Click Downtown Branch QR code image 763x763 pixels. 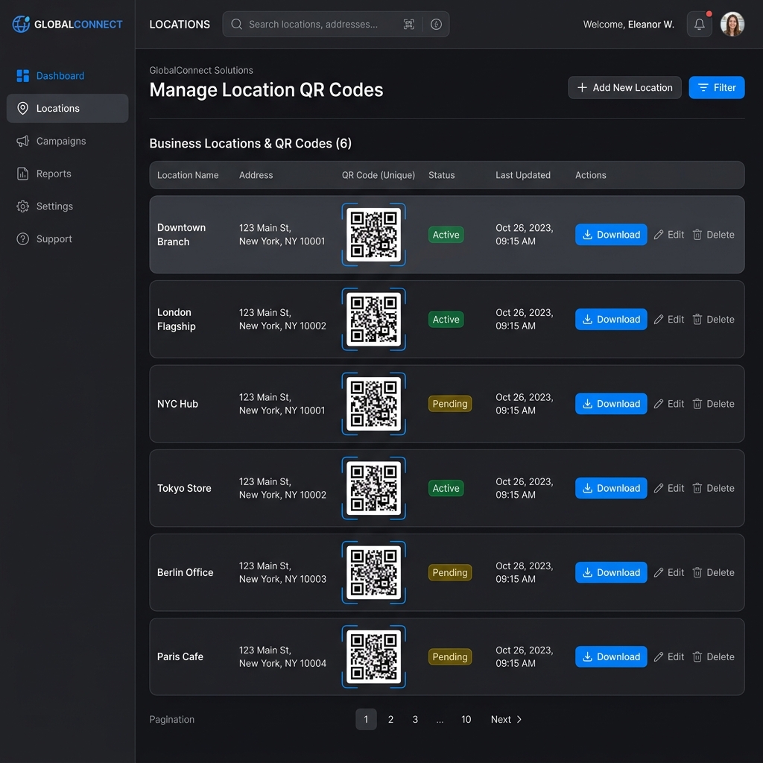374,235
